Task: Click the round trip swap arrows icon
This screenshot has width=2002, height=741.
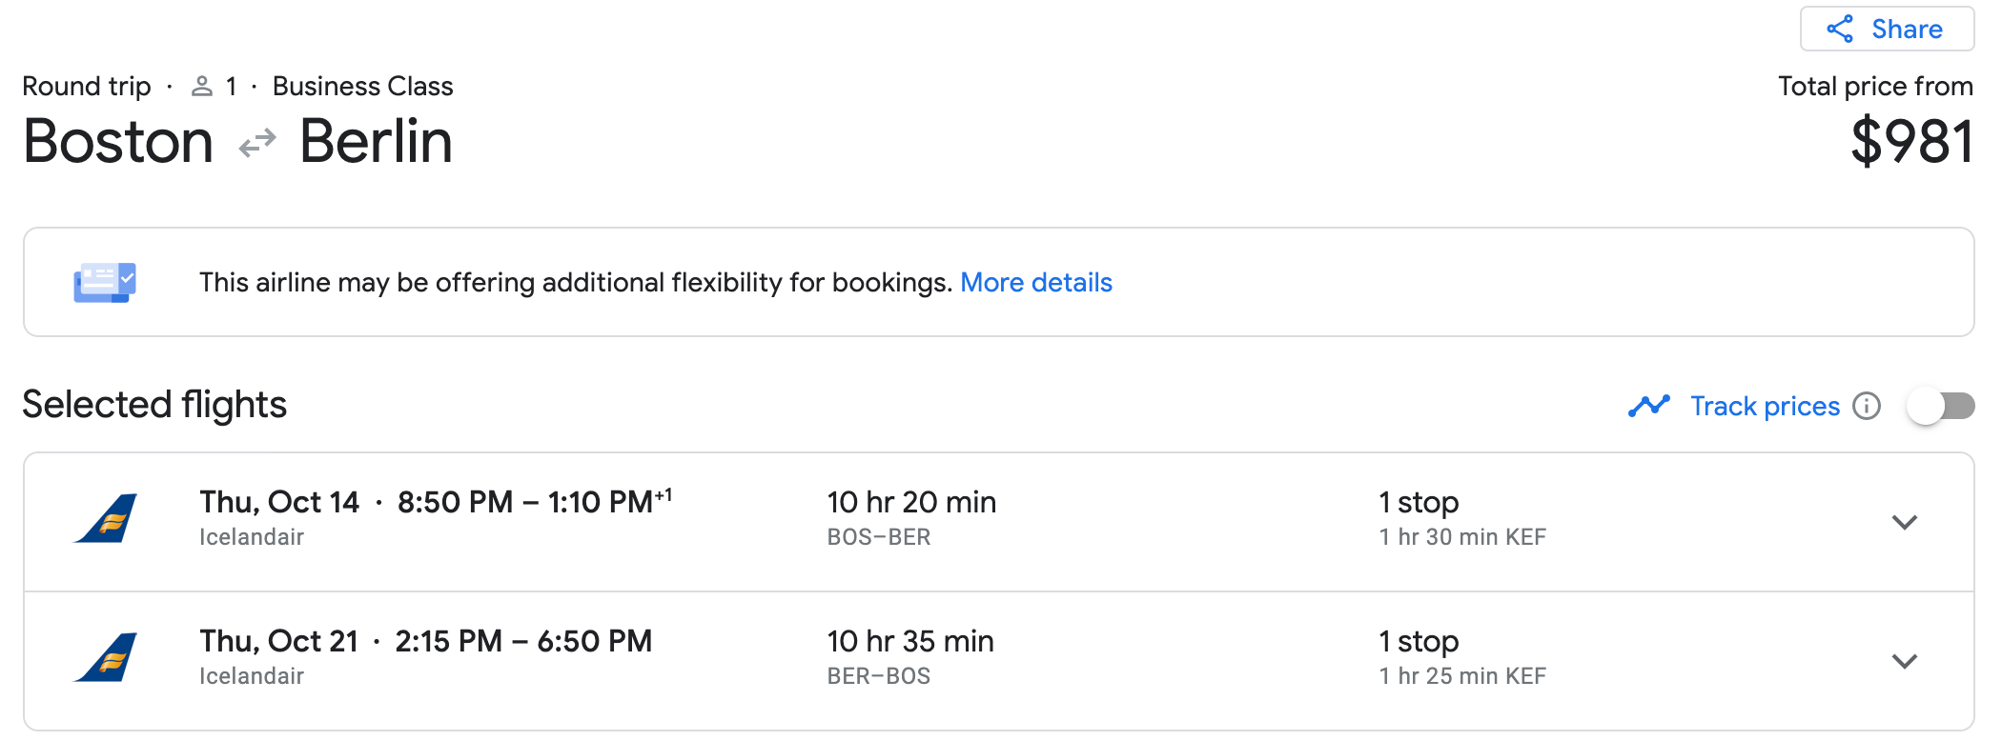Action: [x=257, y=143]
